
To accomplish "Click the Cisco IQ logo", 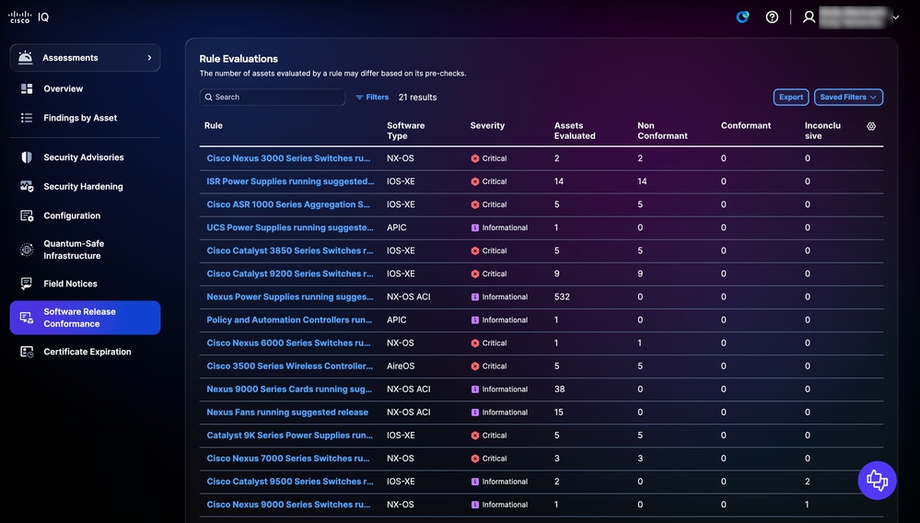I will click(x=29, y=17).
